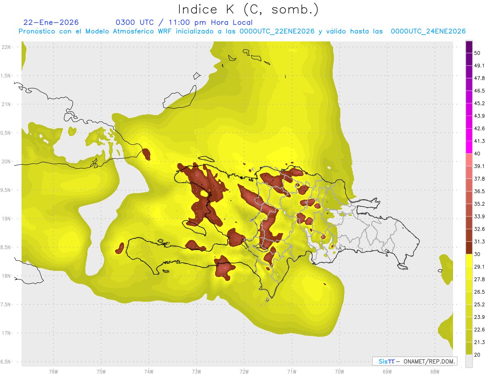Click the legend value '21.3'
This screenshot has width=488, height=377.
pos(479,342)
